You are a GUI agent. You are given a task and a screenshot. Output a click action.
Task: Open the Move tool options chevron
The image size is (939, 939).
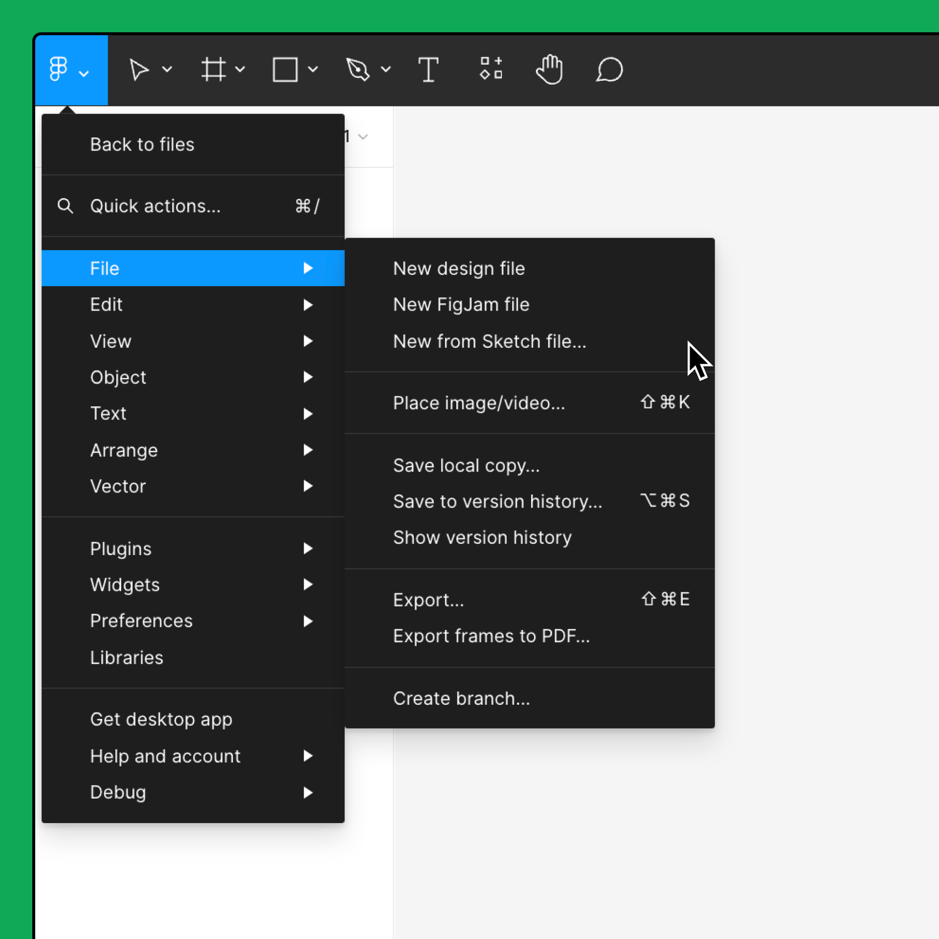tap(167, 69)
